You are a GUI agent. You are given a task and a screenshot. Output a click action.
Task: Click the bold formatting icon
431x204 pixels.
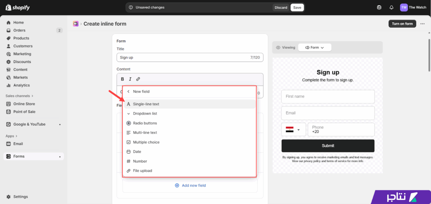click(122, 79)
